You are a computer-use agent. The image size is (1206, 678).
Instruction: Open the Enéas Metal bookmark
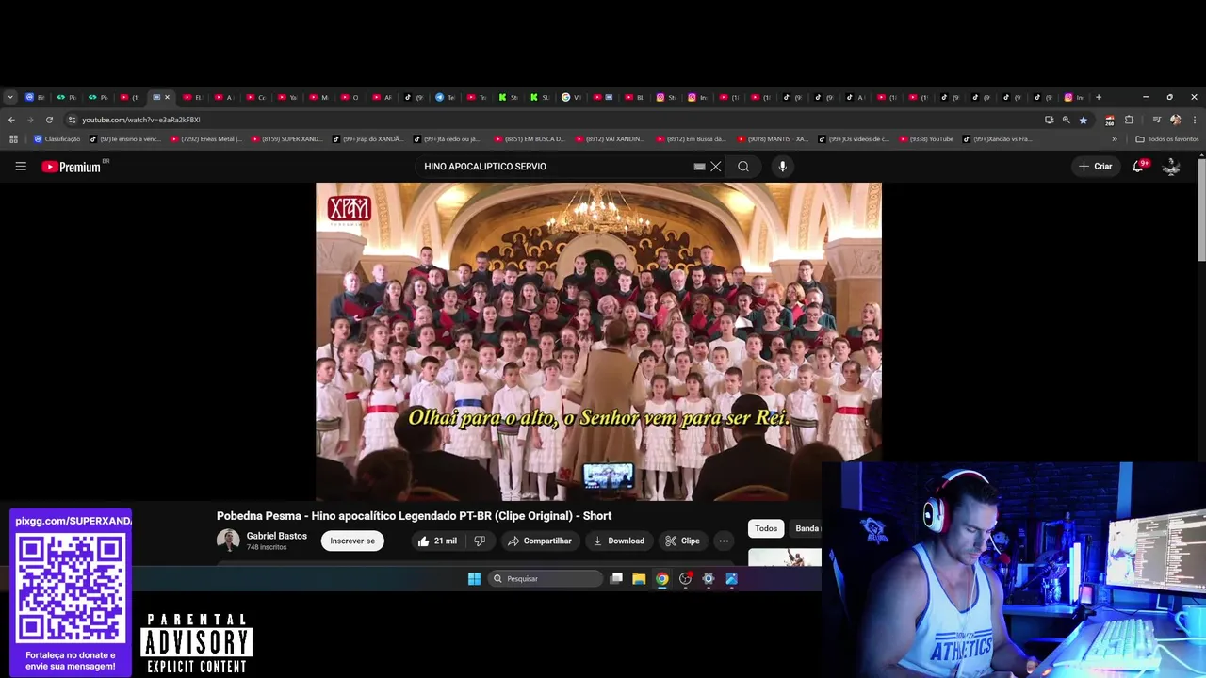206,139
